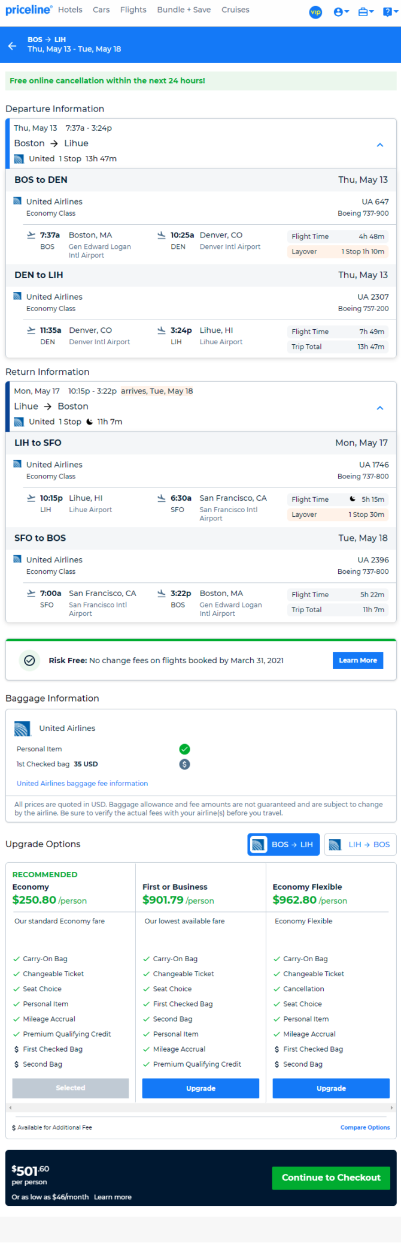
Task: Click the 7:37a Boston takeoff plane icon
Action: [x=31, y=235]
